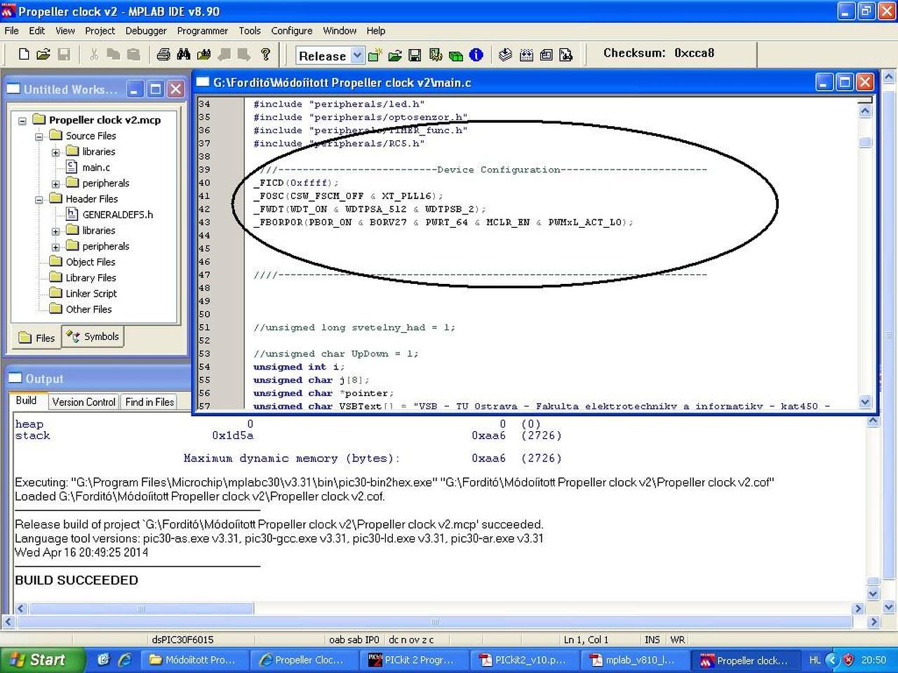Select the Build output tab
Screen dimensions: 898x673
coord(27,401)
